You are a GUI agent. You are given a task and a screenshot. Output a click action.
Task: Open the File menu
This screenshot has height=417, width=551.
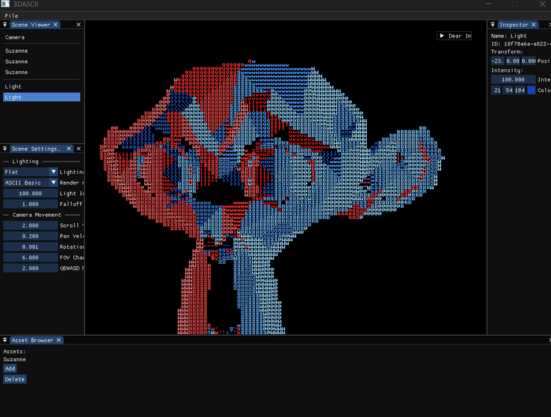[x=11, y=15]
